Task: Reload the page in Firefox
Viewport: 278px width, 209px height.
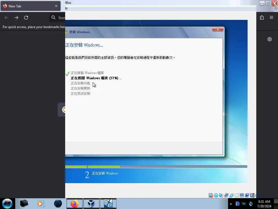Action: [x=26, y=18]
